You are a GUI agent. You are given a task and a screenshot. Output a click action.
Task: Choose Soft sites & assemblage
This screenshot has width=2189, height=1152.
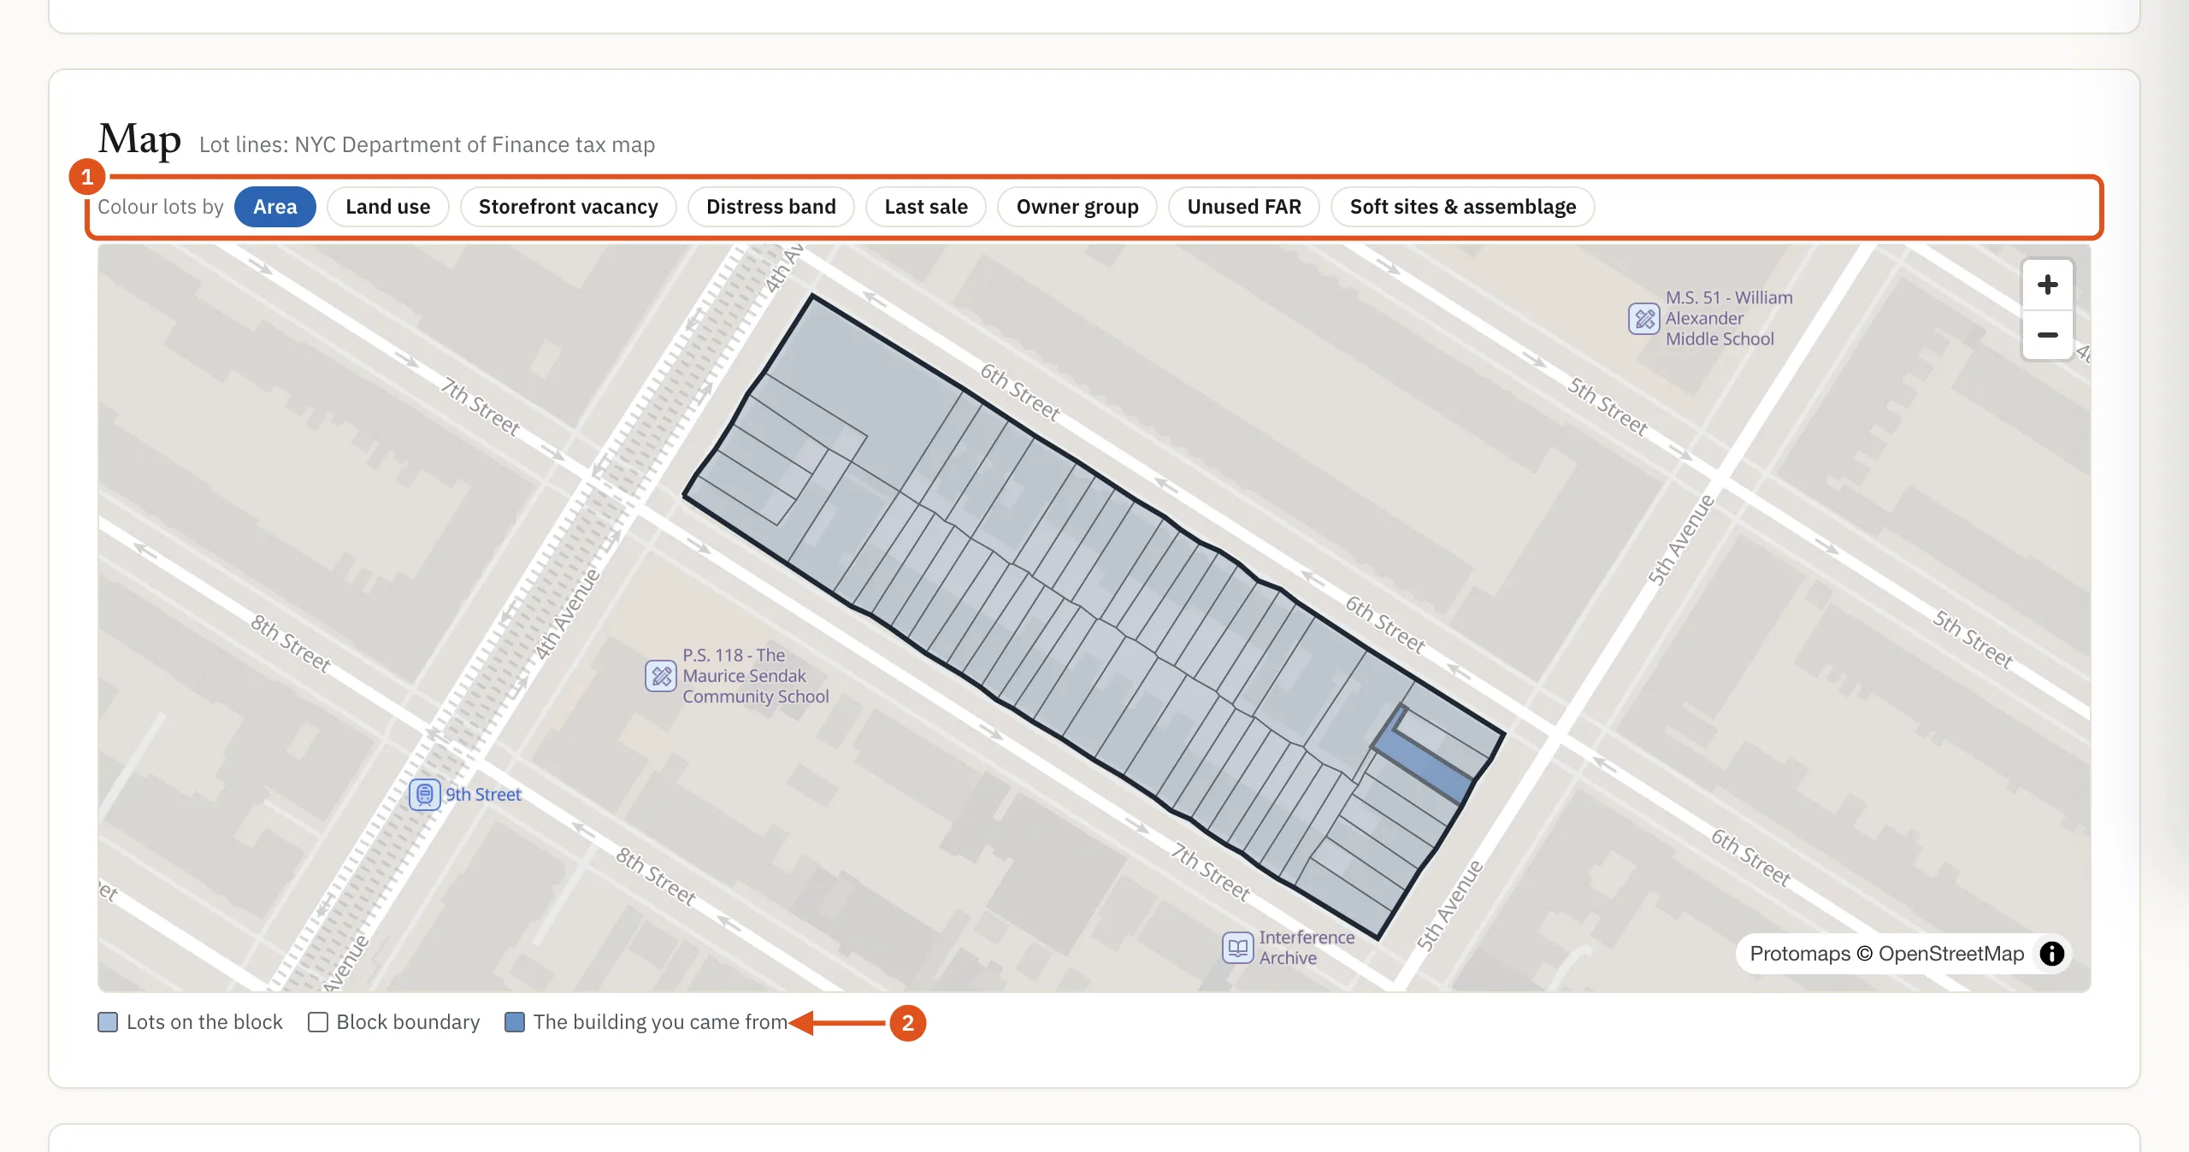click(x=1462, y=207)
